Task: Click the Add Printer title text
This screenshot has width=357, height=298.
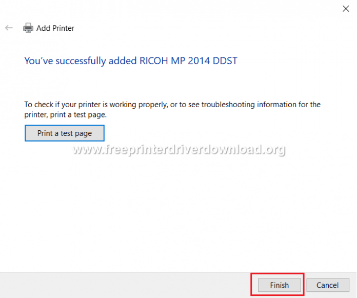Action: [55, 28]
